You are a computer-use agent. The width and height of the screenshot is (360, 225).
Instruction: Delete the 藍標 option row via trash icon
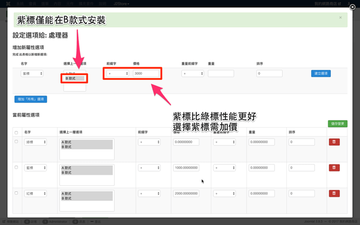click(x=334, y=167)
